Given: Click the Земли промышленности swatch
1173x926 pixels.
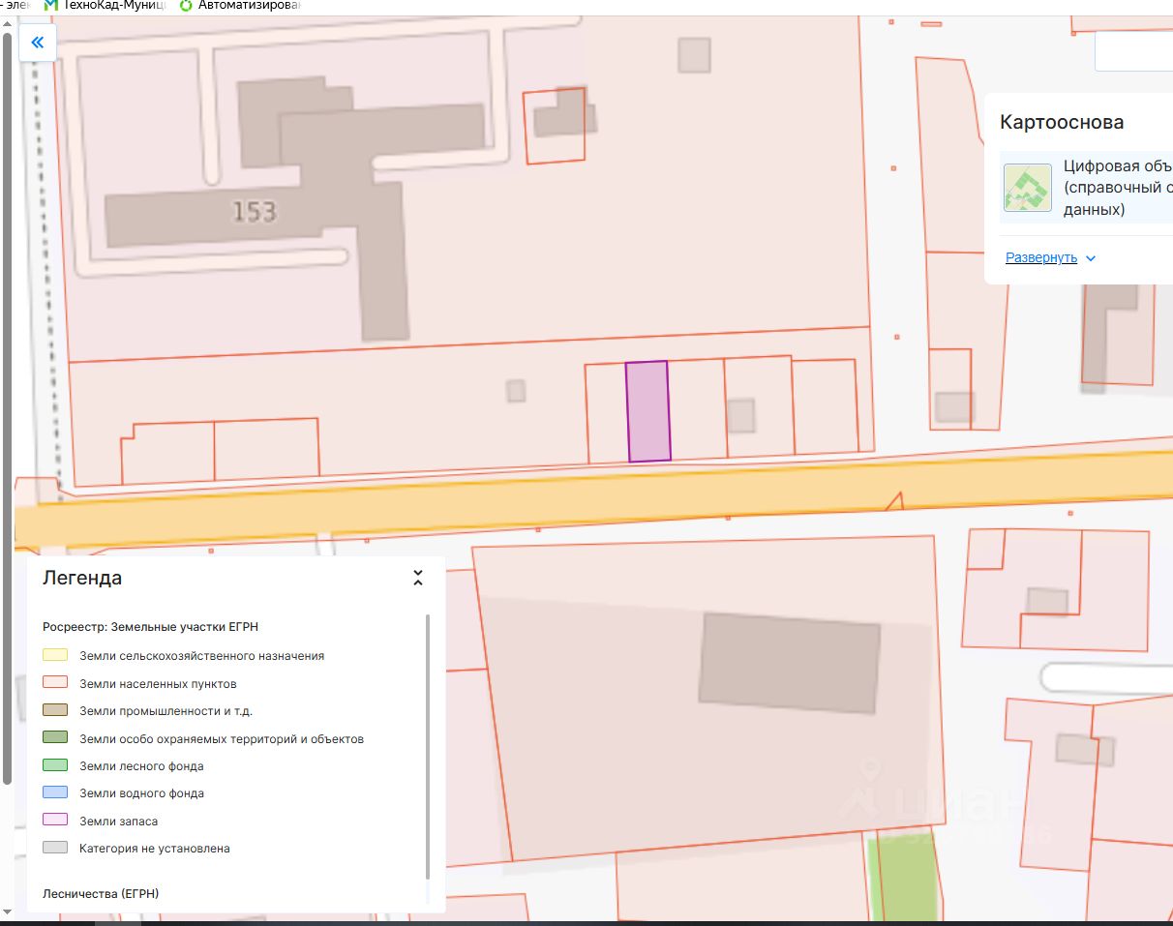Looking at the screenshot, I should point(55,710).
